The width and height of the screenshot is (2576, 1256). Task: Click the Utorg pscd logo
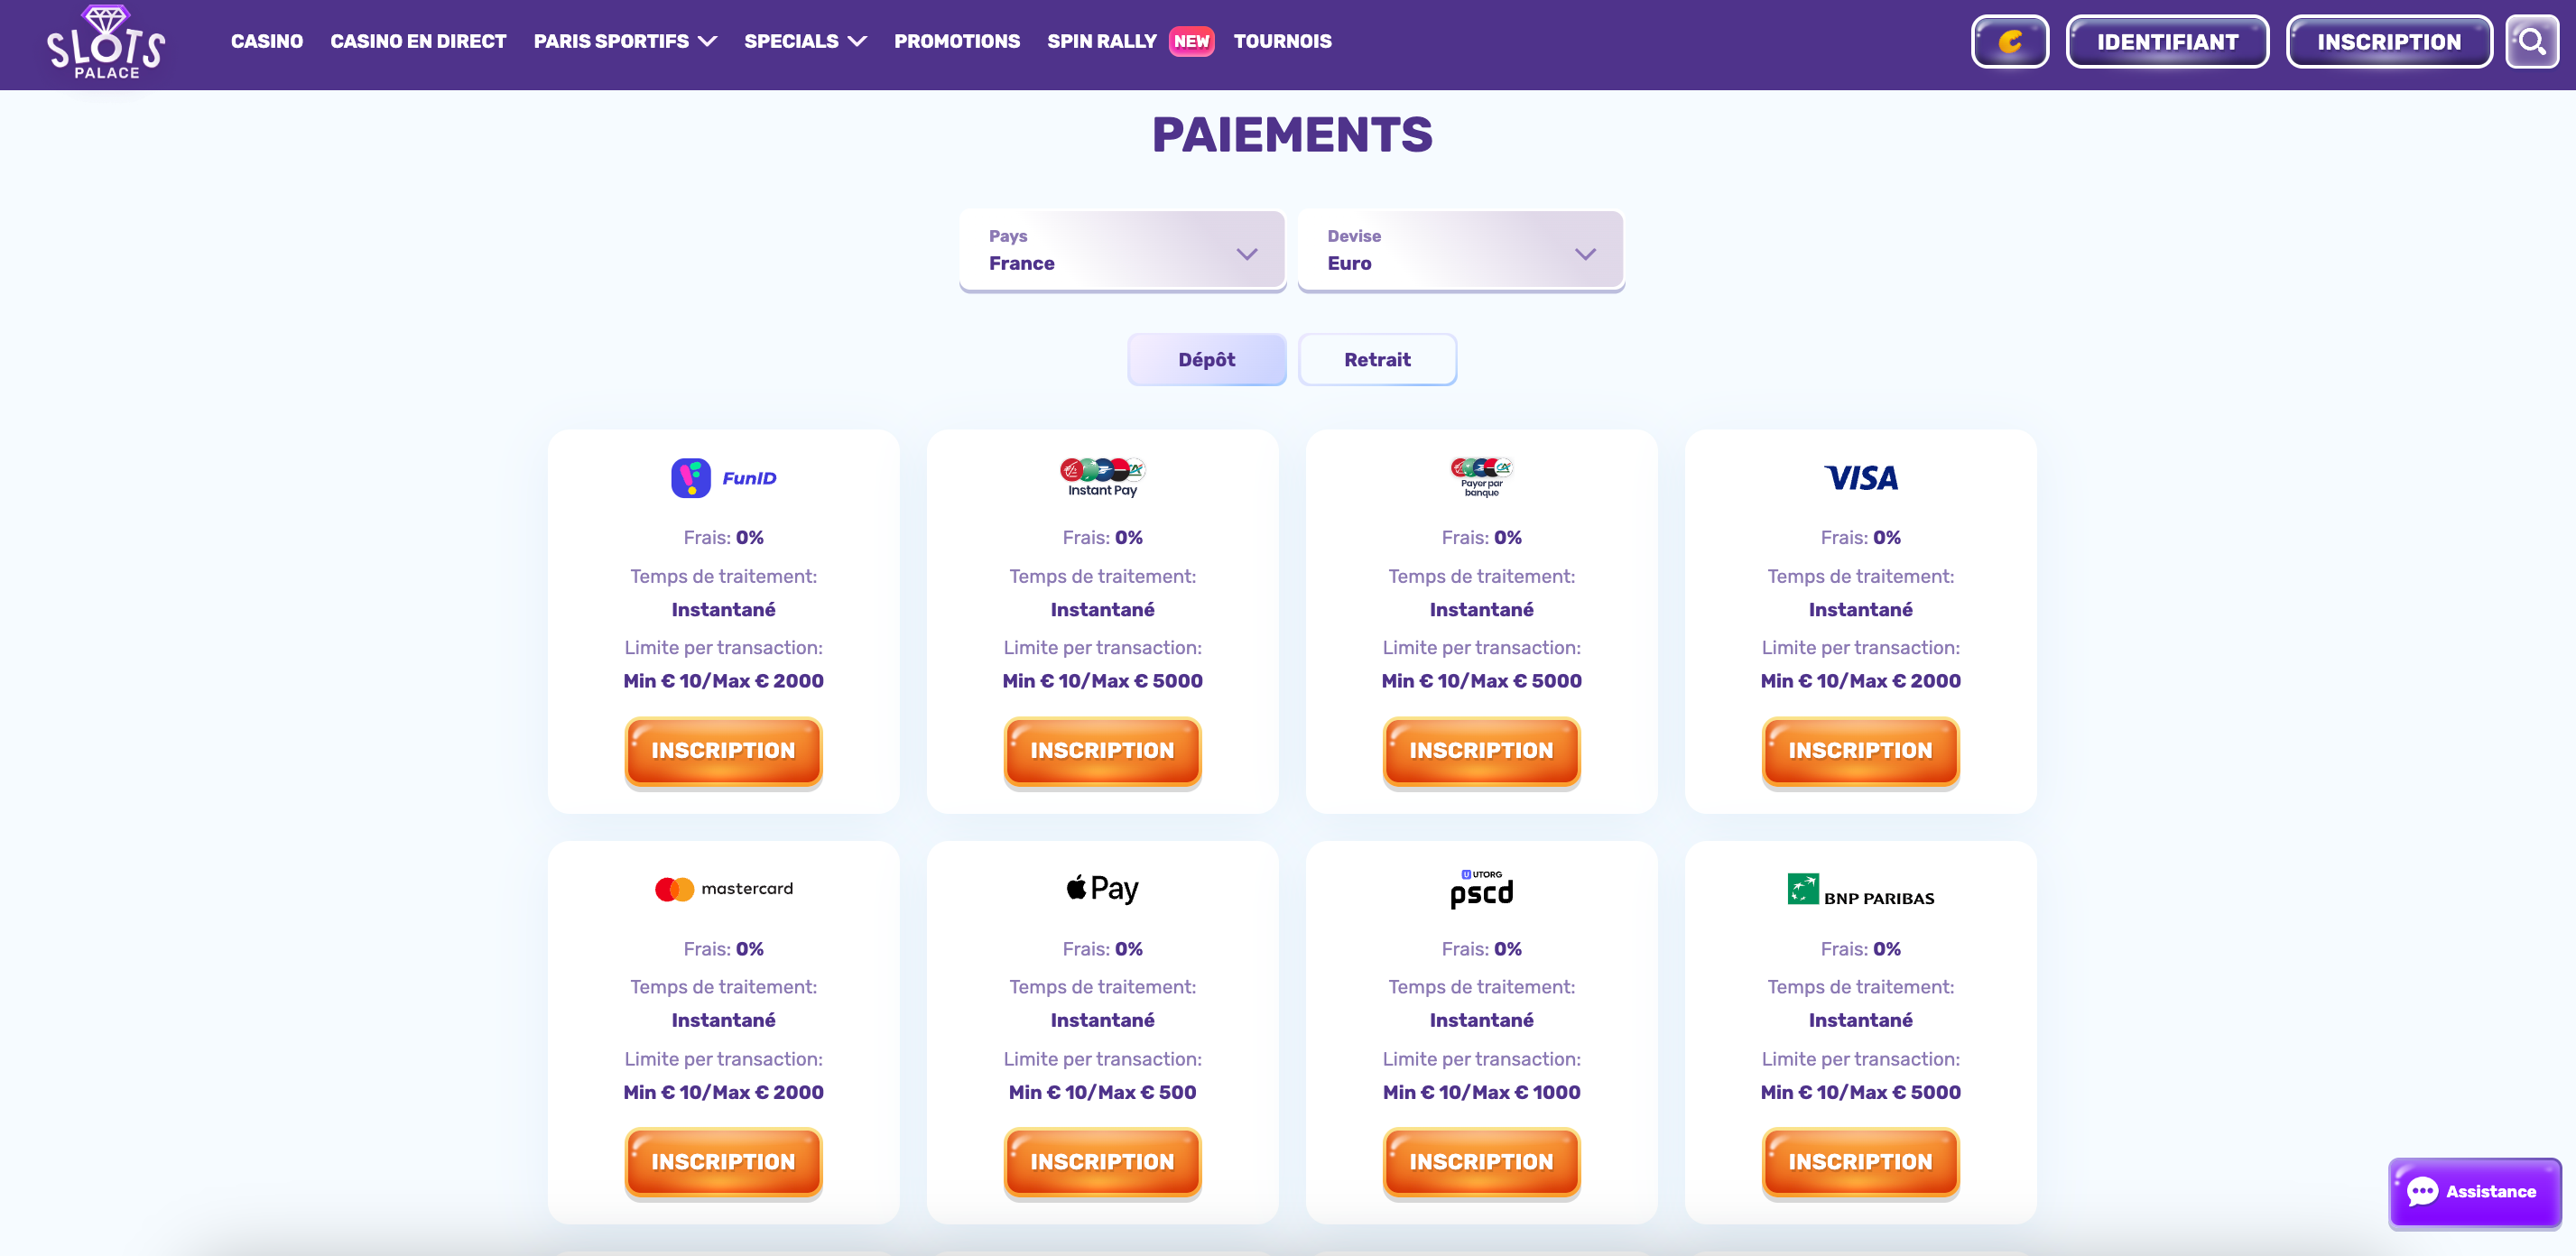pyautogui.click(x=1481, y=888)
